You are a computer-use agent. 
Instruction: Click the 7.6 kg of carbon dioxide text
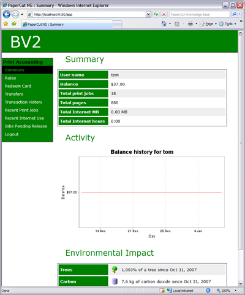click(166, 282)
